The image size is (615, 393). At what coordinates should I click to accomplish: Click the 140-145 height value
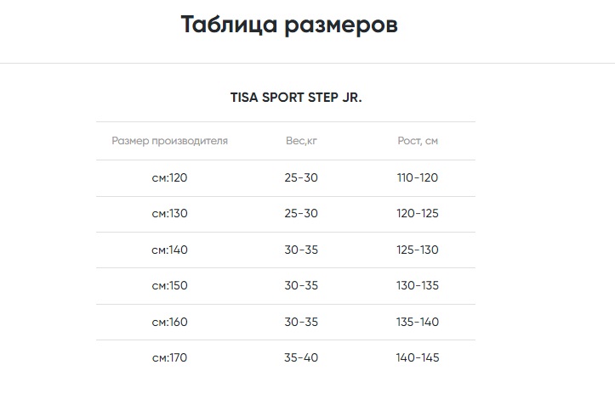click(418, 357)
